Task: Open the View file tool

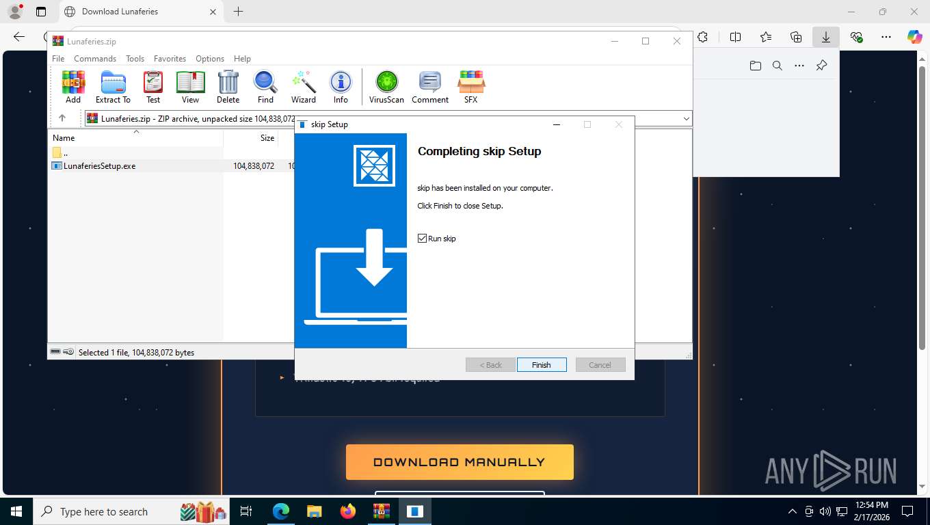Action: click(x=190, y=87)
